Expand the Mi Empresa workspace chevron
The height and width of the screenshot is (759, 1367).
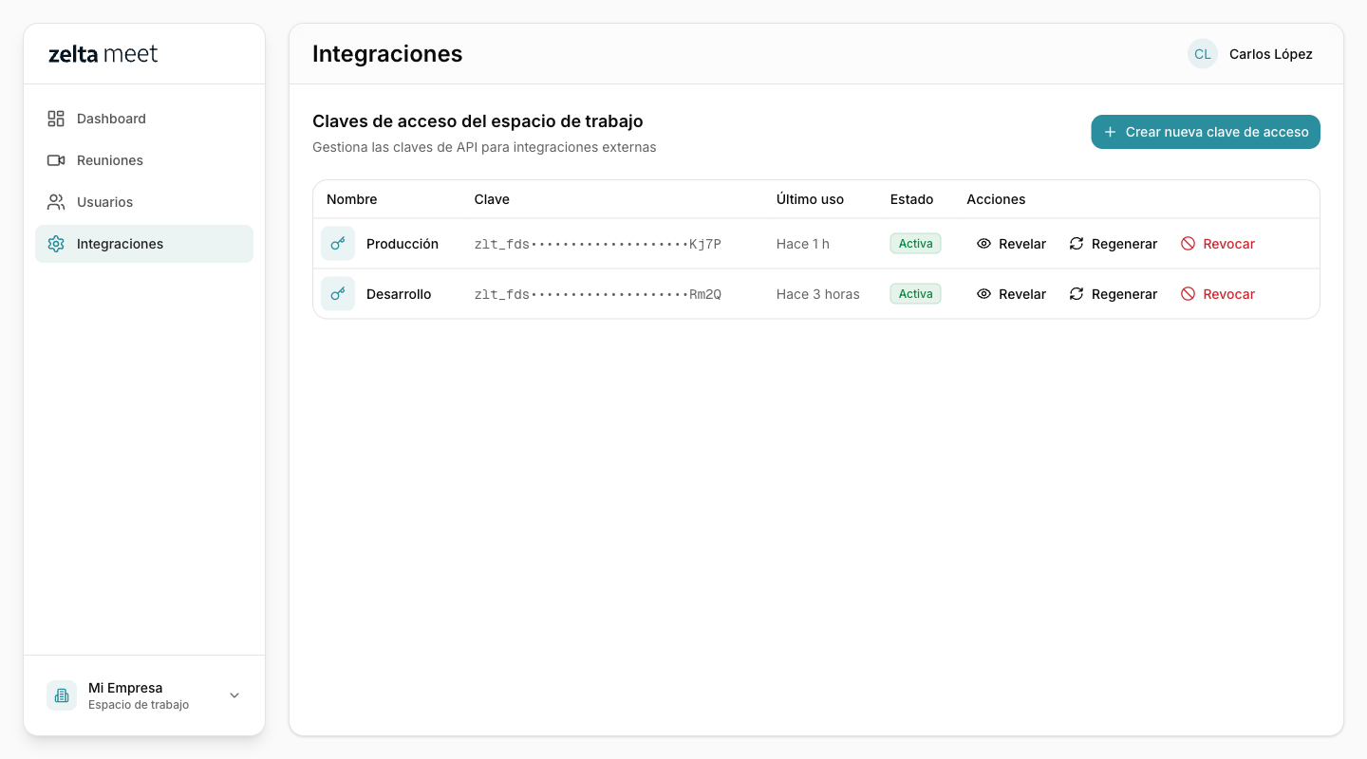pos(234,695)
